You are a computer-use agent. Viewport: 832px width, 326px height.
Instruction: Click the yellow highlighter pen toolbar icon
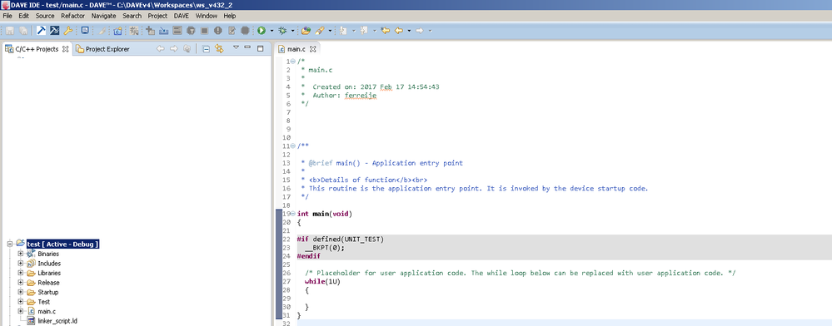tap(320, 30)
